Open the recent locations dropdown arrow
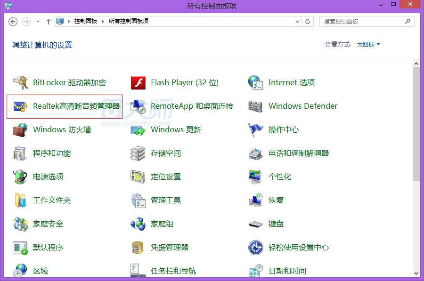424x281 pixels. (38, 22)
